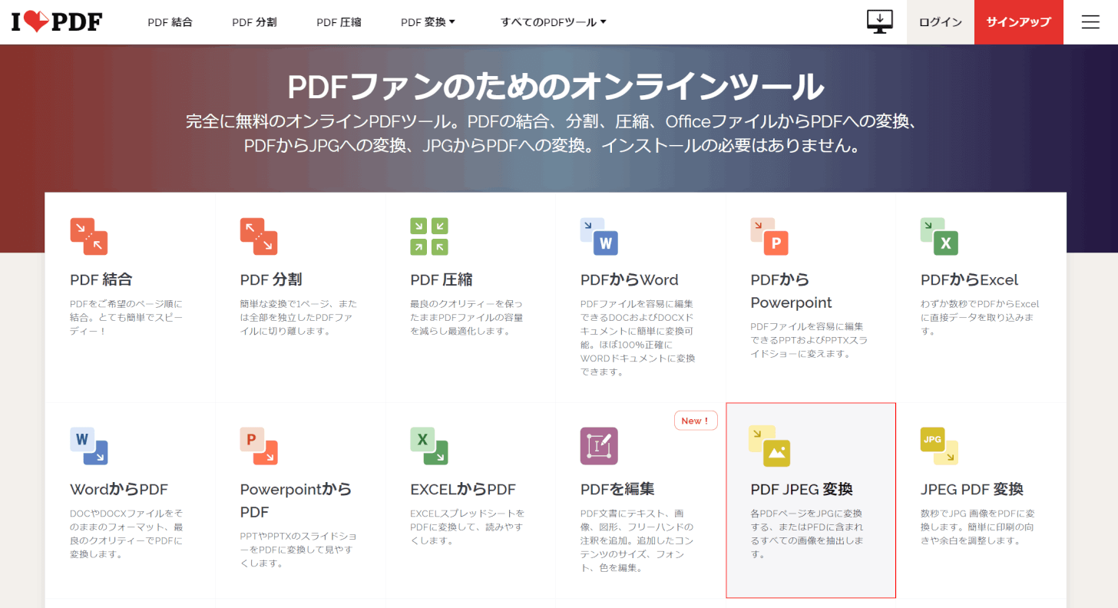Open the JPEG PDF 変換 card title
This screenshot has width=1118, height=608.
(972, 489)
